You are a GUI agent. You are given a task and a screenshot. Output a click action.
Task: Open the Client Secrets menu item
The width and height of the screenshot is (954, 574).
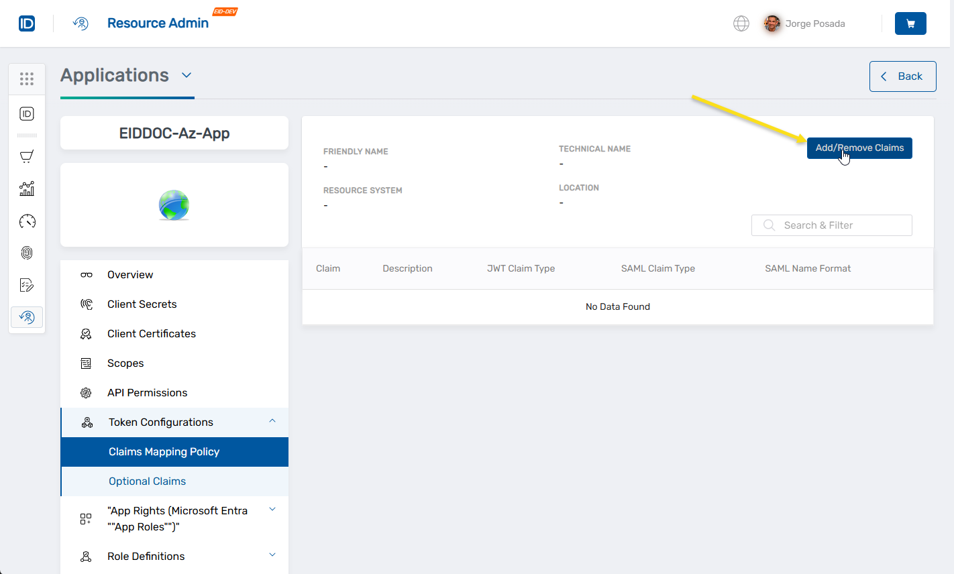(142, 304)
